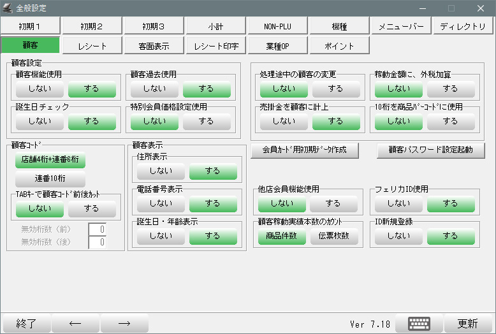
Task: Click the on-screen keyboard icon
Action: (419, 323)
